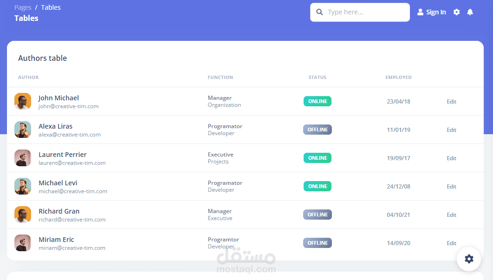This screenshot has width=493, height=280.
Task: Click employed date 19/09/17
Action: (x=398, y=158)
